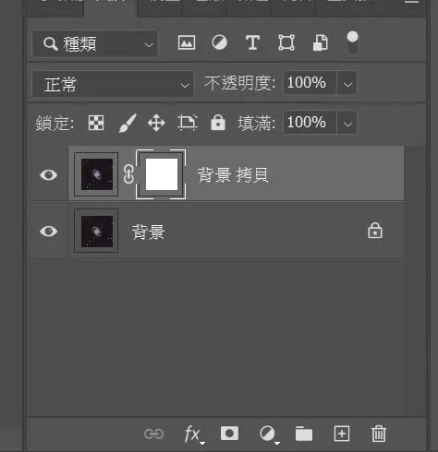Viewport: 438px width, 452px height.
Task: Lock transparent pixels
Action: pos(96,123)
